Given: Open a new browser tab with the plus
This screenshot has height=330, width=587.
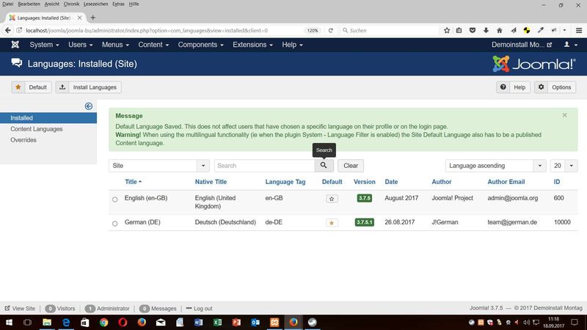Looking at the screenshot, I should 93,18.
